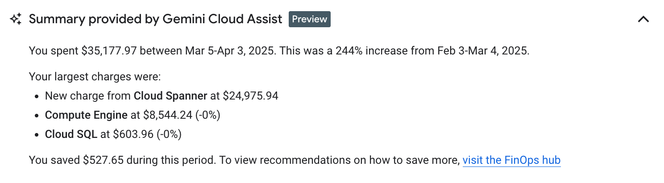Click the 'Your largest charges were' line
Screen dimensions: 664x183
(95, 77)
